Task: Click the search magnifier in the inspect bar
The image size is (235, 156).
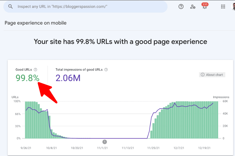Action: 10,6
